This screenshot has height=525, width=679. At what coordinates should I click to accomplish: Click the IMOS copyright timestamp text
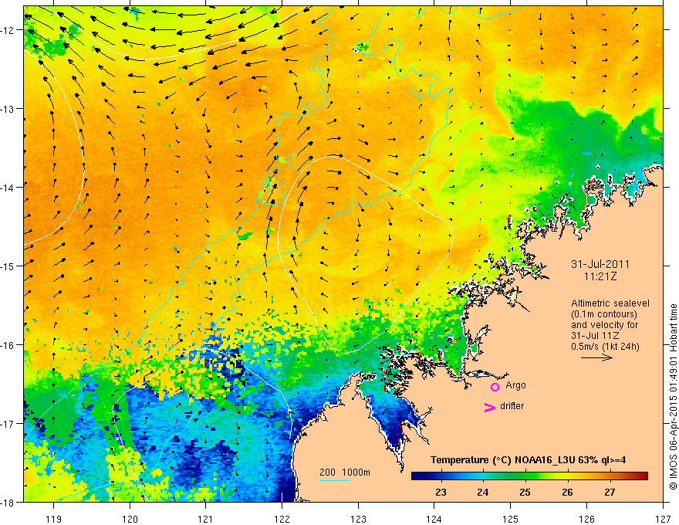click(x=673, y=398)
